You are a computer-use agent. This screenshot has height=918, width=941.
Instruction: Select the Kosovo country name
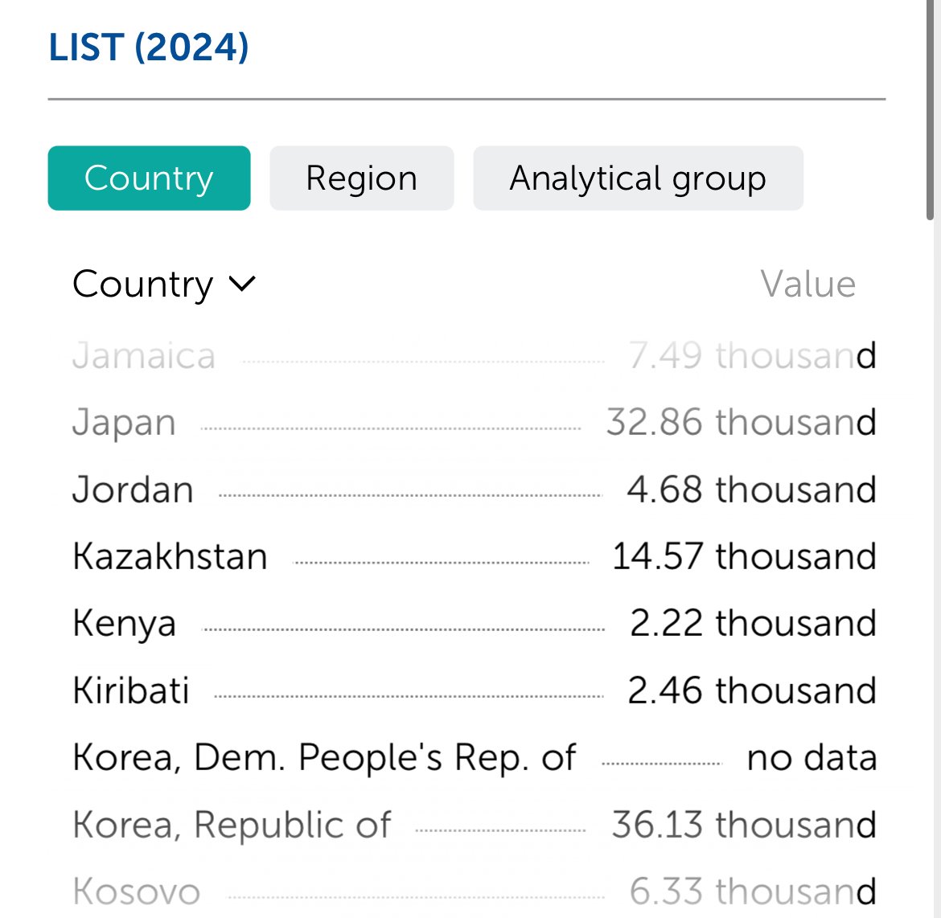137,891
